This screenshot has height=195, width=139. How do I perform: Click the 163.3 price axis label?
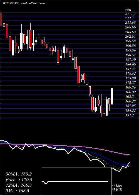[x=130, y=97]
